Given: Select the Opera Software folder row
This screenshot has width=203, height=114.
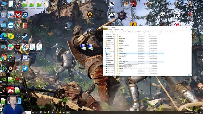Looking at the screenshot, I should 141,52.
